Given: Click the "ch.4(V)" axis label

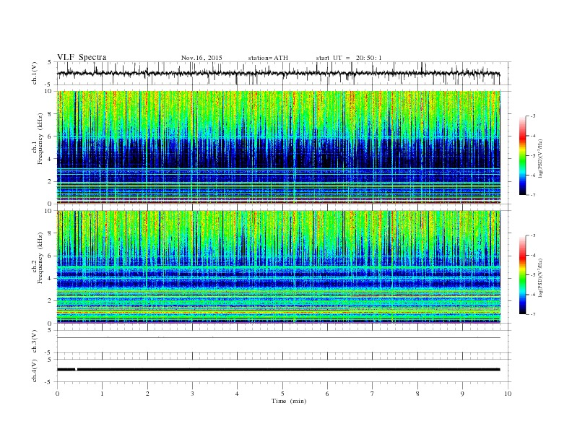Looking at the screenshot, I should pos(34,370).
